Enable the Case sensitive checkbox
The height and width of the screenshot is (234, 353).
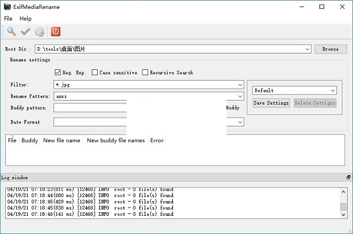click(x=95, y=72)
